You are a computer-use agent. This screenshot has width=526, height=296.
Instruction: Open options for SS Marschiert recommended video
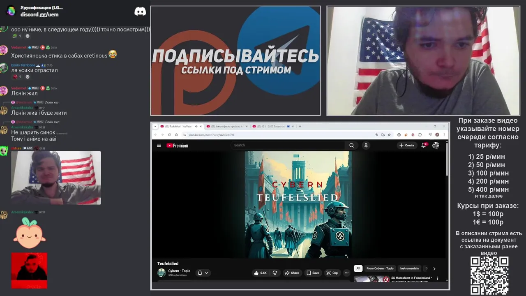[x=437, y=278]
